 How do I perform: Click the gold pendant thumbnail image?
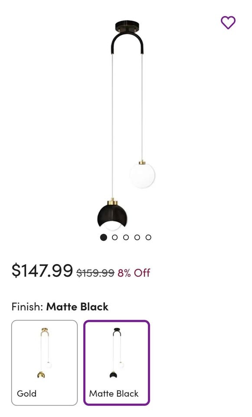click(x=45, y=353)
